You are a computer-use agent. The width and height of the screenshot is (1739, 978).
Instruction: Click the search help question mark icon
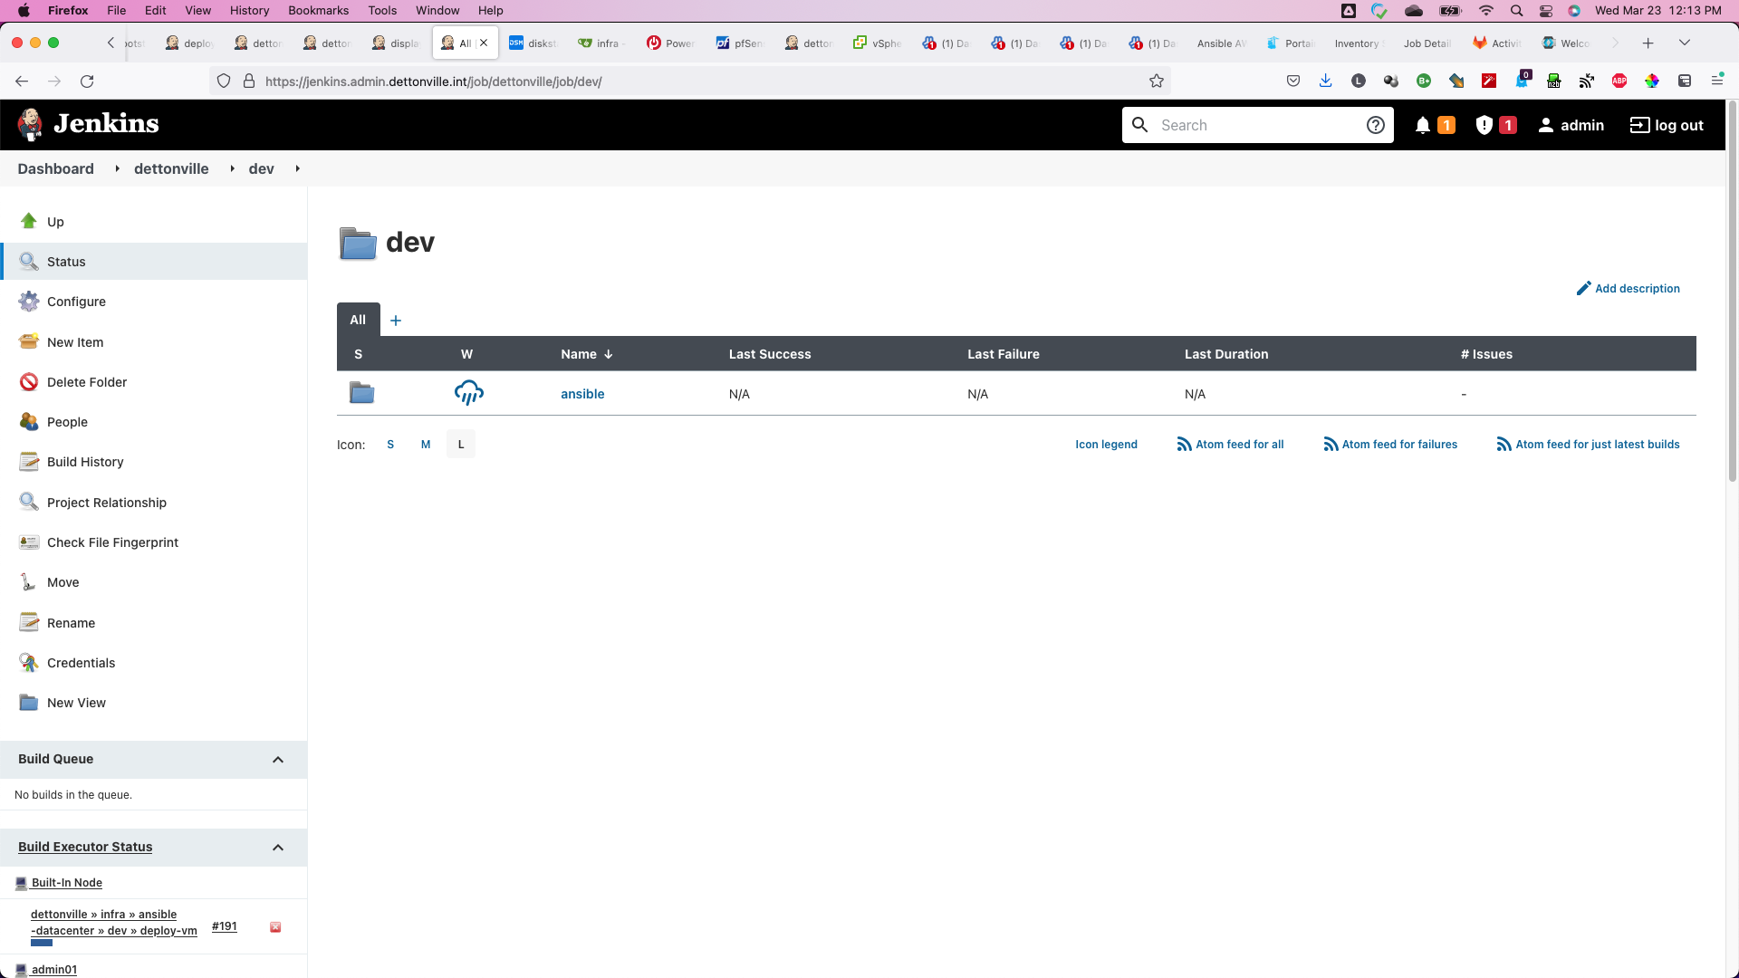coord(1375,126)
